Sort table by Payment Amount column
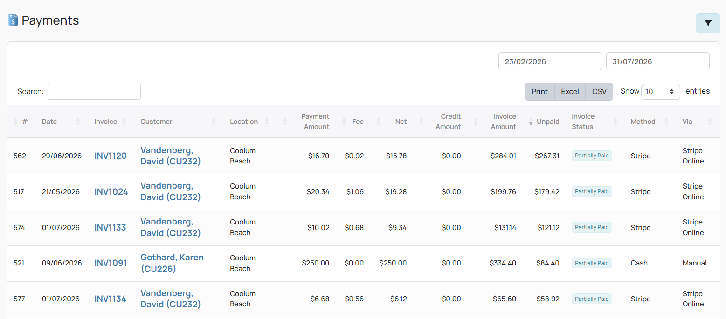This screenshot has width=726, height=319. pos(308,122)
